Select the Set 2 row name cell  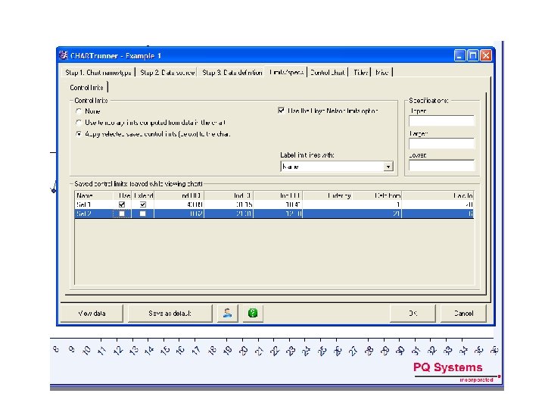(x=94, y=214)
